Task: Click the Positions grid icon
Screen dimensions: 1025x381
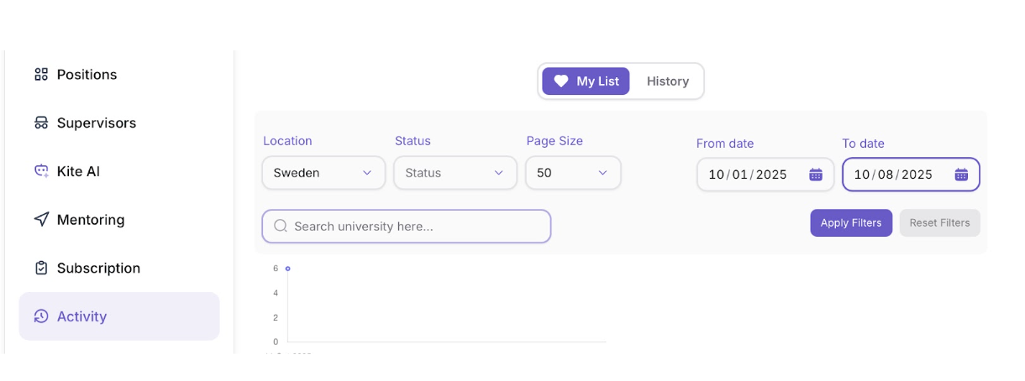Action: coord(41,75)
